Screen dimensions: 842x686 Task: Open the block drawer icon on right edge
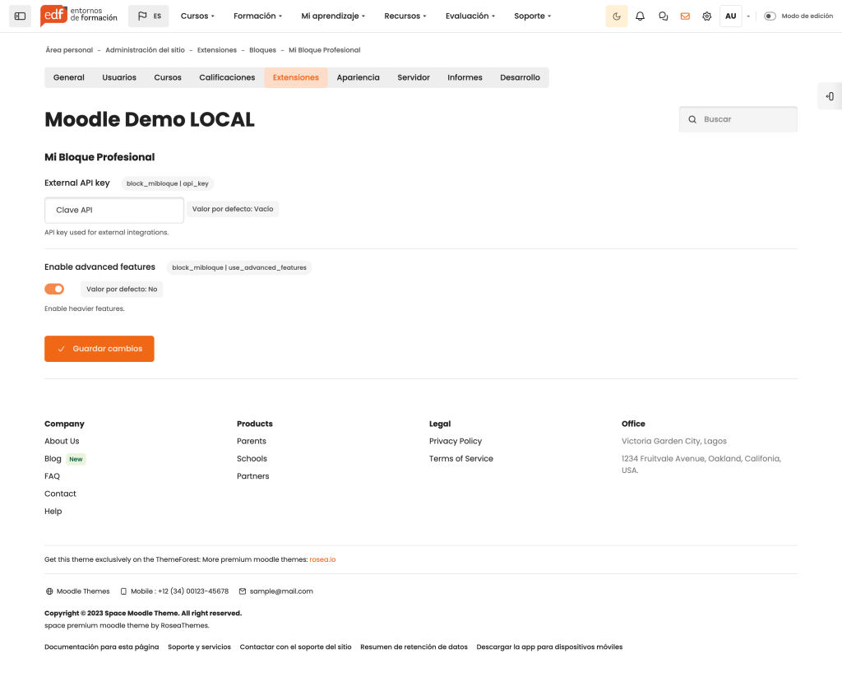click(x=830, y=95)
